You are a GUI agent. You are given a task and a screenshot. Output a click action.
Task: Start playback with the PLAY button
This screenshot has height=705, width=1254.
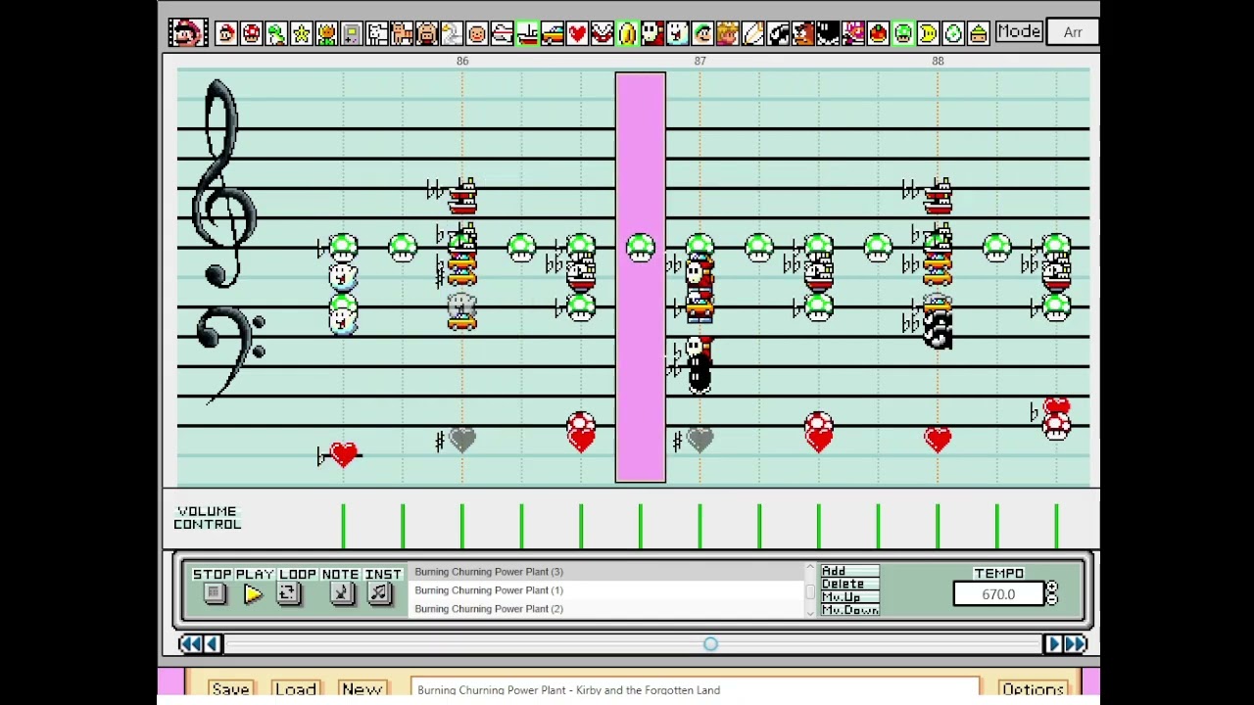pos(254,593)
